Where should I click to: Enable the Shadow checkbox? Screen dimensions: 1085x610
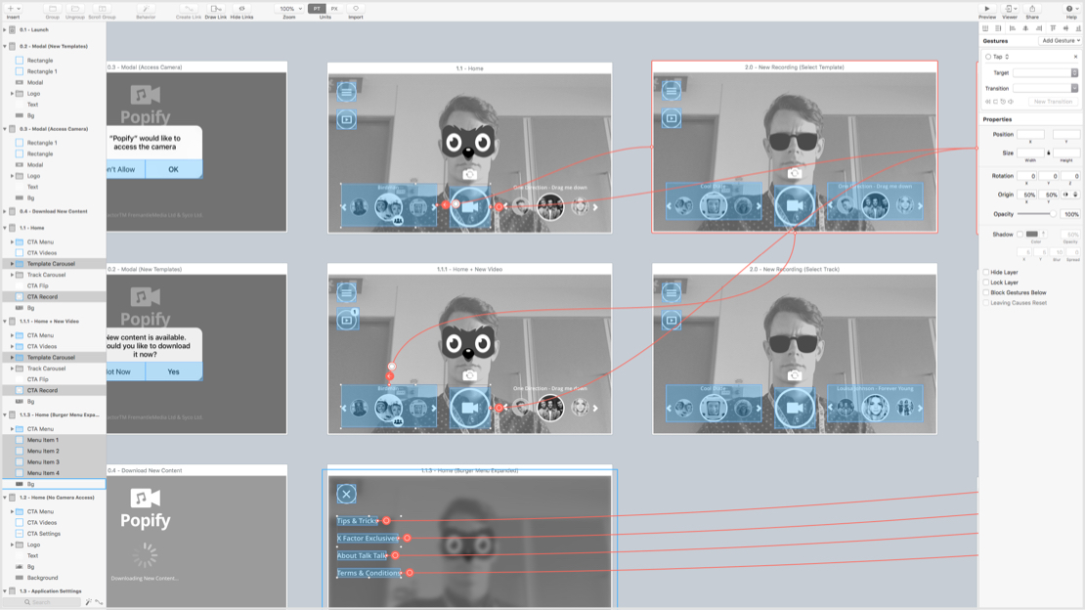point(1020,234)
